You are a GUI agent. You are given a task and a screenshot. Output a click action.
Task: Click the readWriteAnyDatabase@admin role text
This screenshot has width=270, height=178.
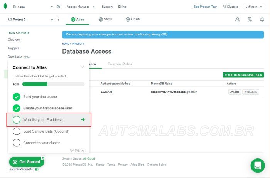pyautogui.click(x=174, y=92)
